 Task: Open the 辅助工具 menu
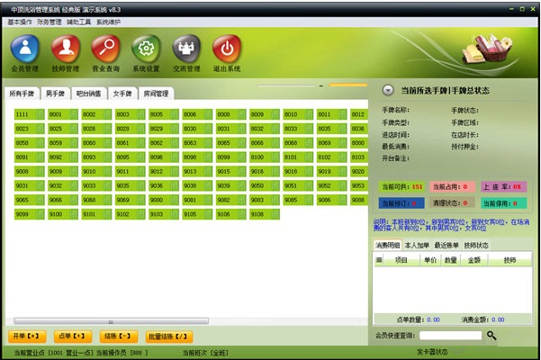point(78,21)
